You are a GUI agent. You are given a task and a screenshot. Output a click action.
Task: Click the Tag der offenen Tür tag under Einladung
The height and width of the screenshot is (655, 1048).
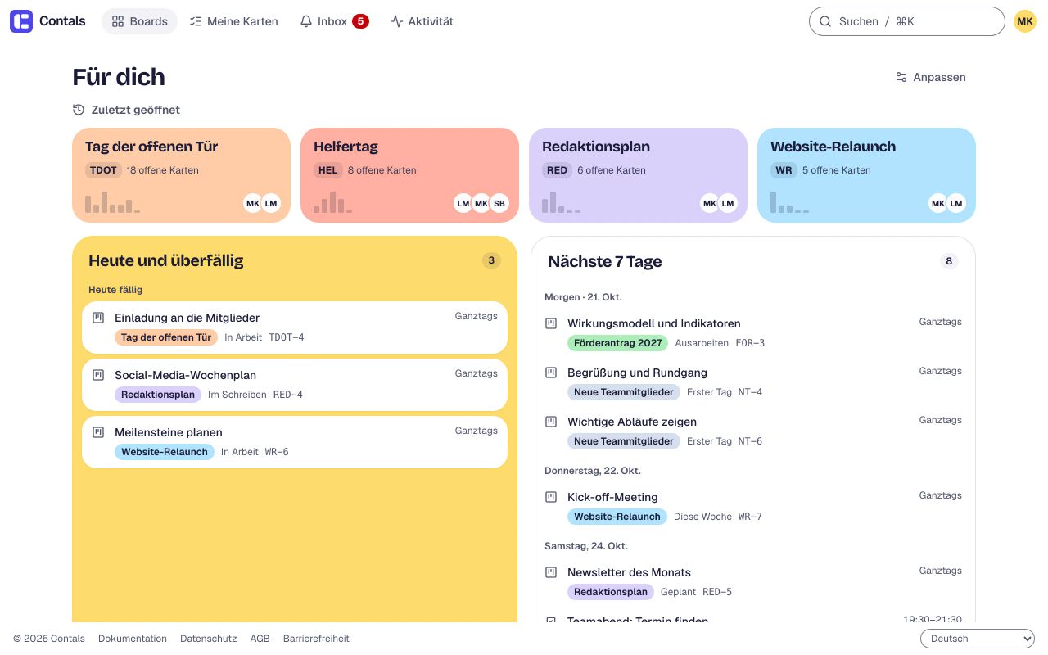tap(166, 337)
